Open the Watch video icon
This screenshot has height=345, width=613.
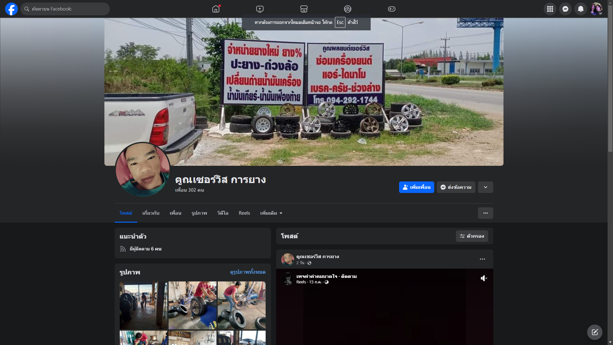[260, 9]
